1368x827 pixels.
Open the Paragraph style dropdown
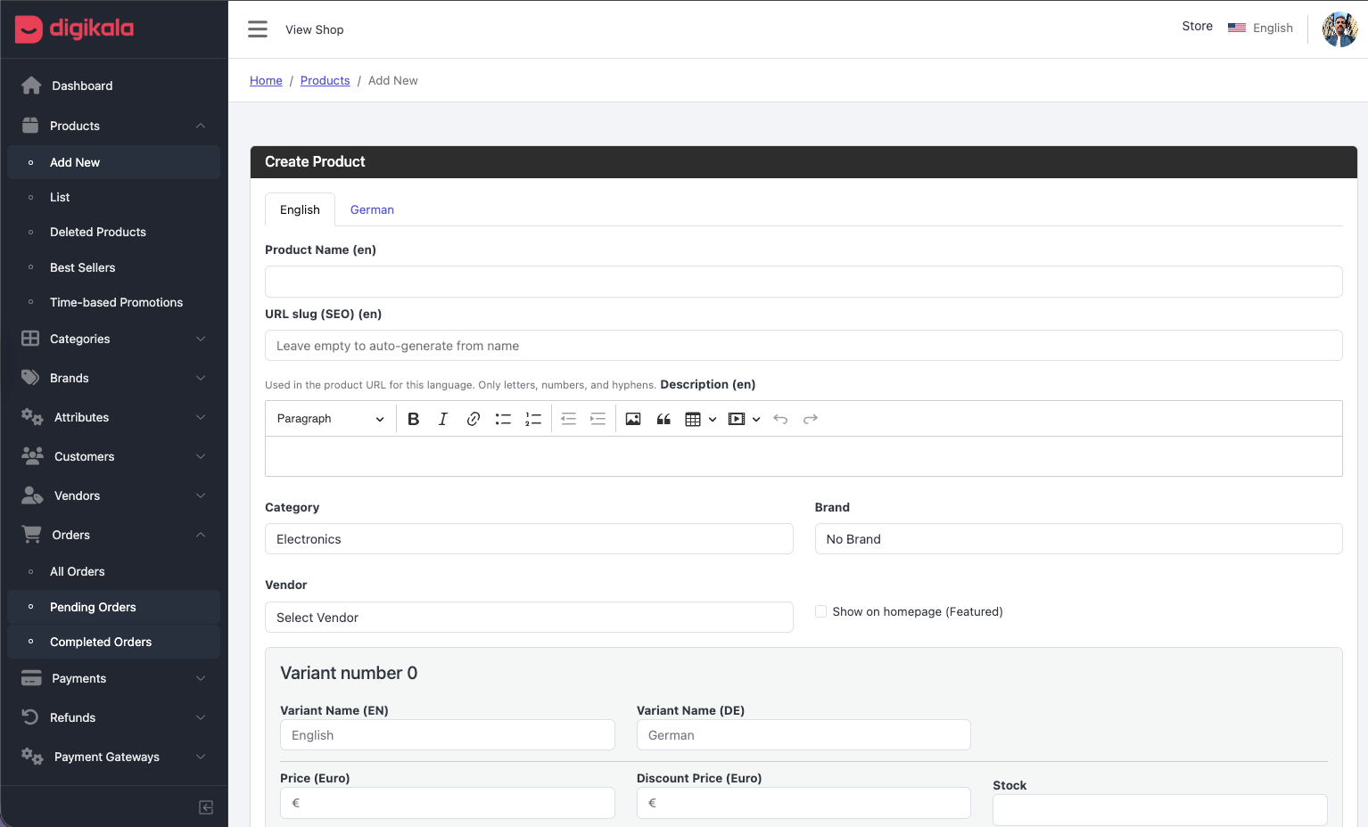[329, 418]
